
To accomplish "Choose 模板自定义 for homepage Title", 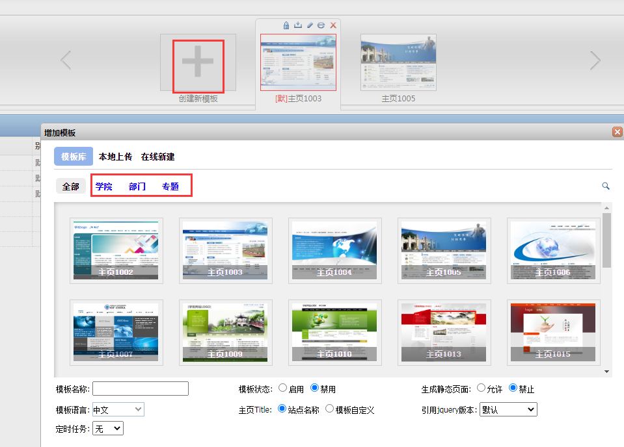I will [330, 409].
